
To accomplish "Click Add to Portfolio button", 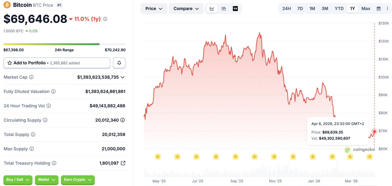I will coord(57,63).
